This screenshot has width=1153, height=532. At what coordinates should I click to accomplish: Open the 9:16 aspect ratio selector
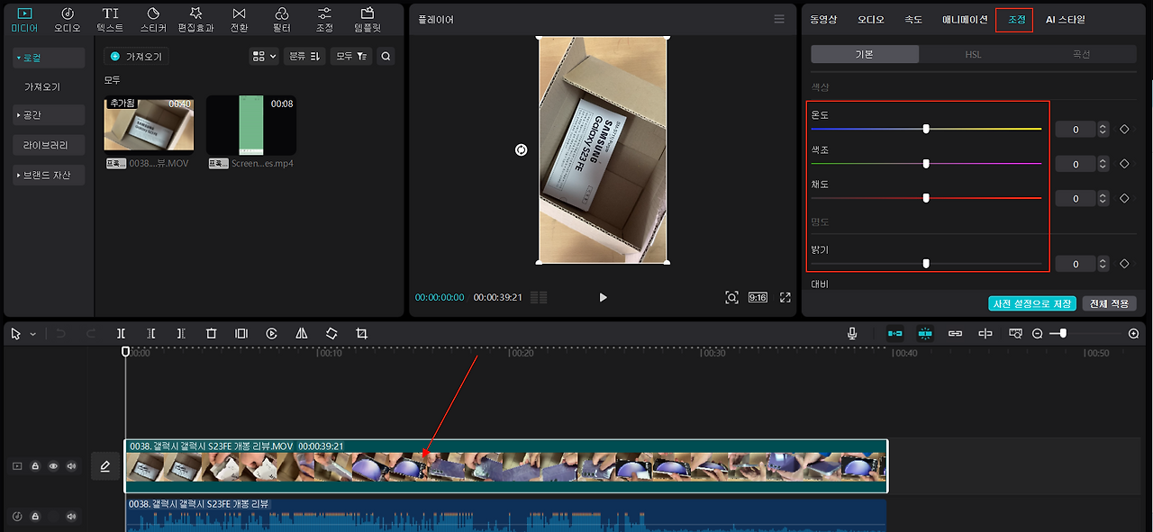tap(758, 297)
